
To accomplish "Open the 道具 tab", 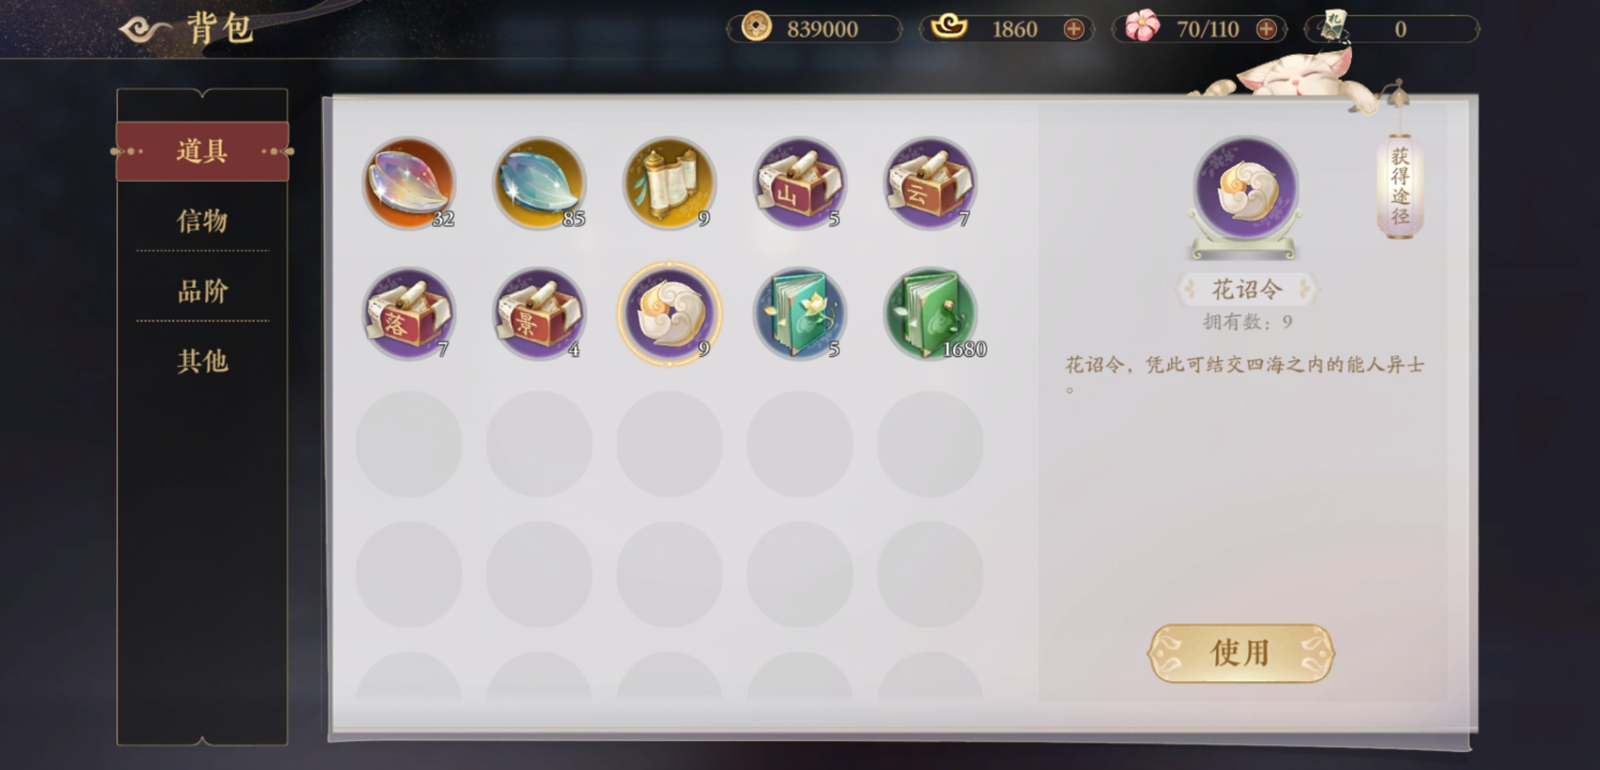I will 202,151.
